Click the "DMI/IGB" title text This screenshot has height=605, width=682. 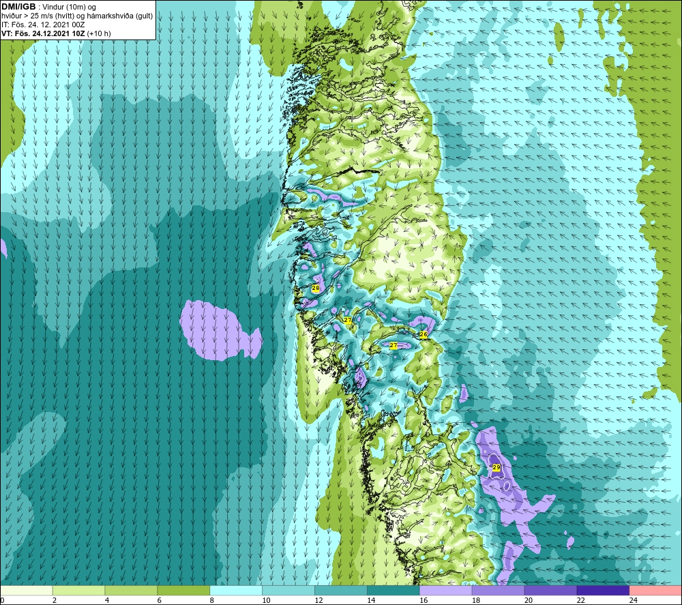tap(18, 7)
